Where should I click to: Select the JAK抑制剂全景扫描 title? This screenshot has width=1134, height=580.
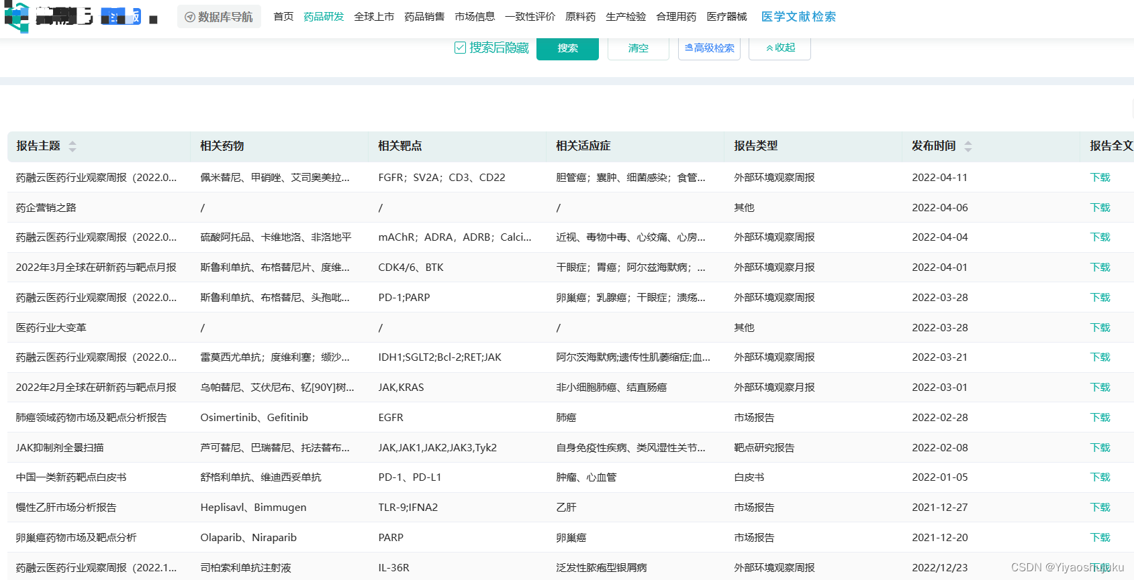[60, 448]
